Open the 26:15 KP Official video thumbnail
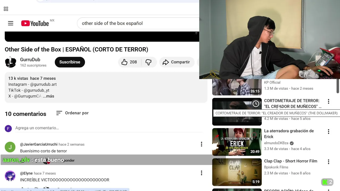This screenshot has height=191, width=340. point(237,87)
